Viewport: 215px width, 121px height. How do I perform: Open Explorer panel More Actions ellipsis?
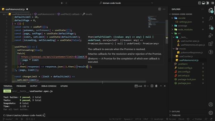click(x=203, y=9)
